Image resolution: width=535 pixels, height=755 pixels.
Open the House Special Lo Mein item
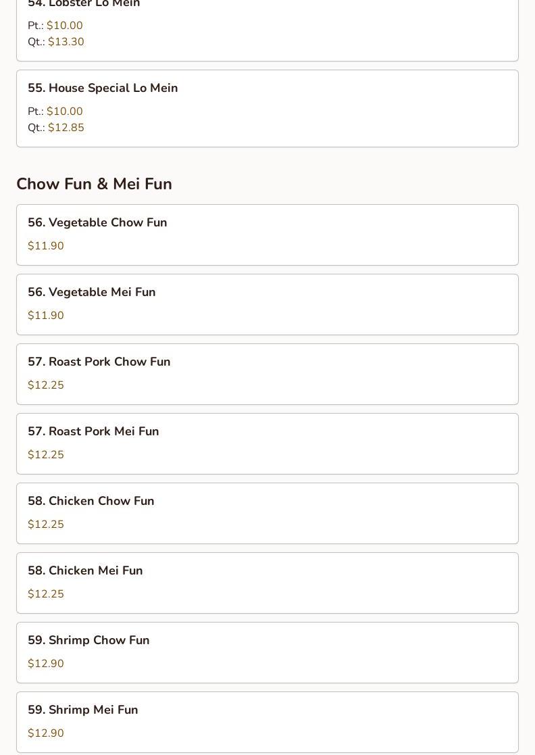coord(267,108)
